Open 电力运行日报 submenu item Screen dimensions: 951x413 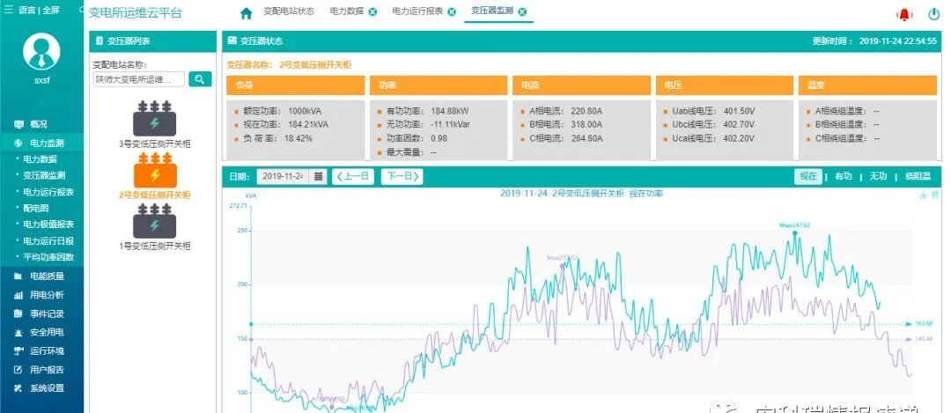48,240
